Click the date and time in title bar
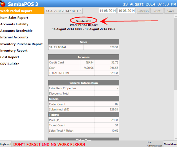This screenshot has height=147, width=177. pos(149,4)
